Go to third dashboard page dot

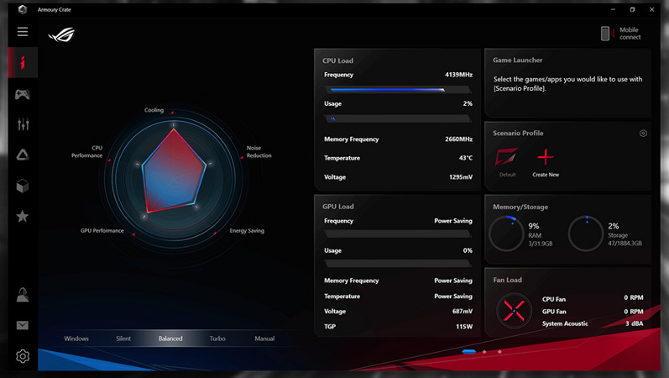point(499,351)
